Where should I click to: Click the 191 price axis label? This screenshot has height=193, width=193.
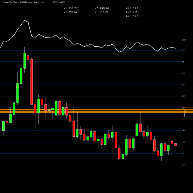tap(184, 142)
